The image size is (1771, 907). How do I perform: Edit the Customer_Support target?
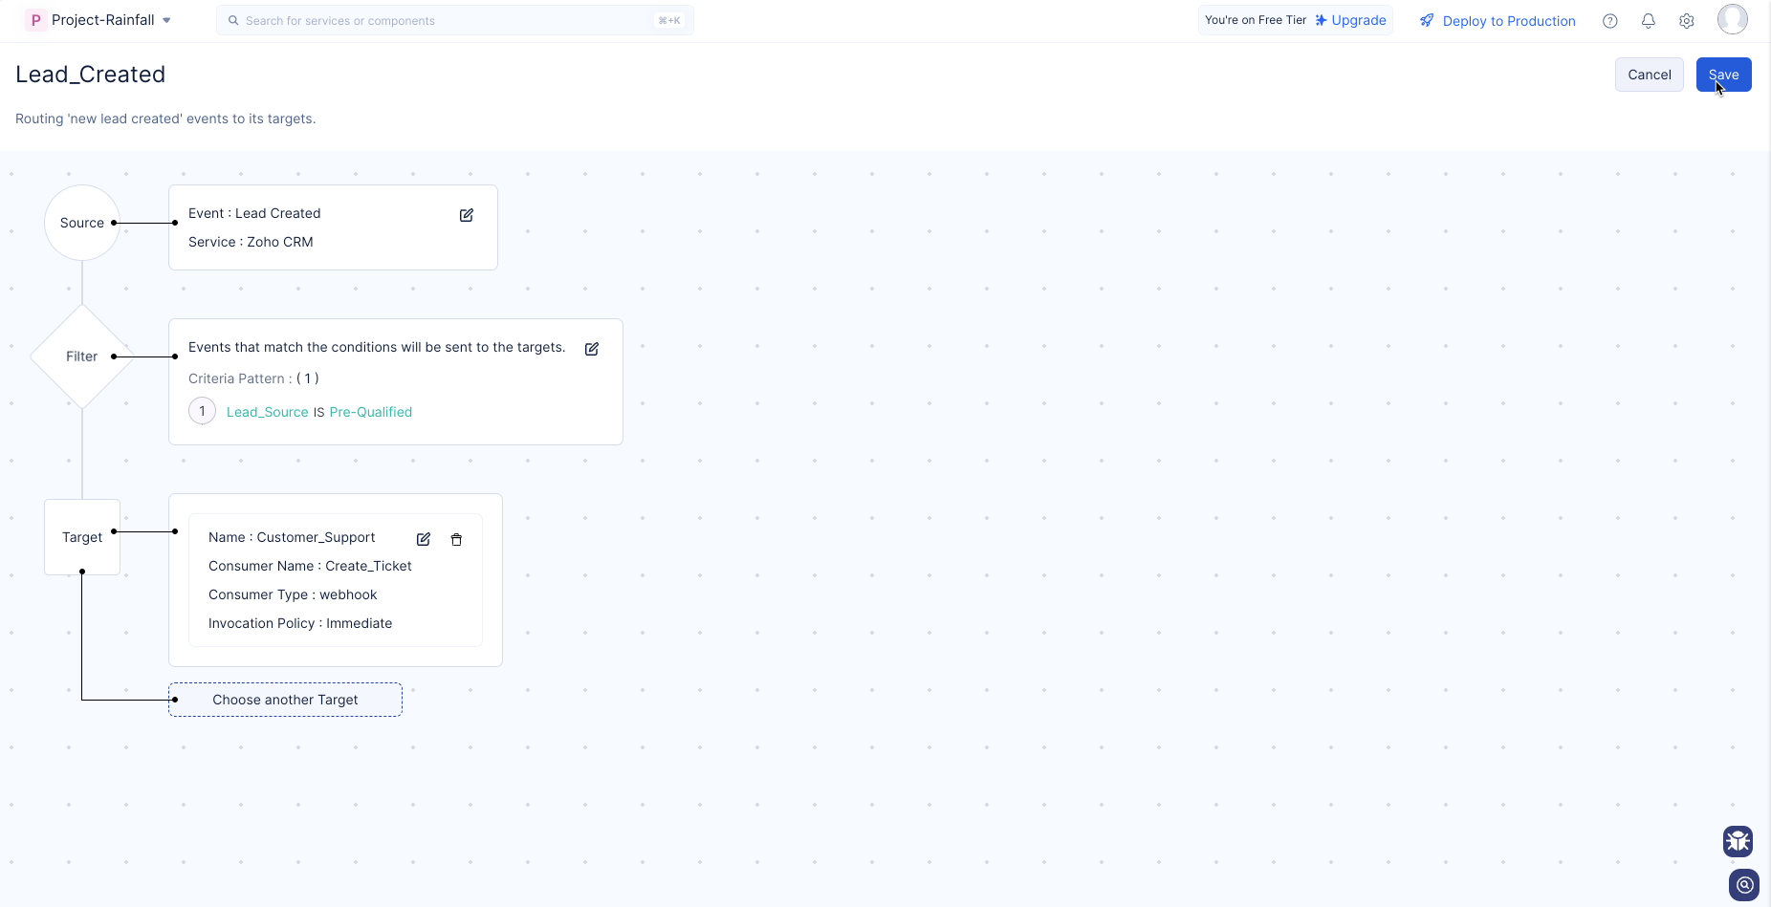424,539
